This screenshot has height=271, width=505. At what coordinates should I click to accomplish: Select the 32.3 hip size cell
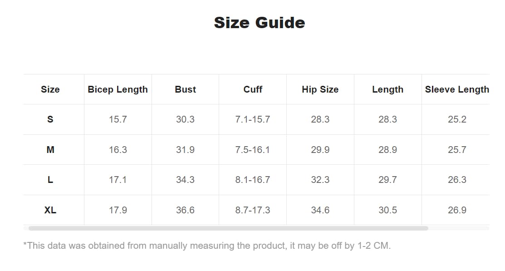320,179
